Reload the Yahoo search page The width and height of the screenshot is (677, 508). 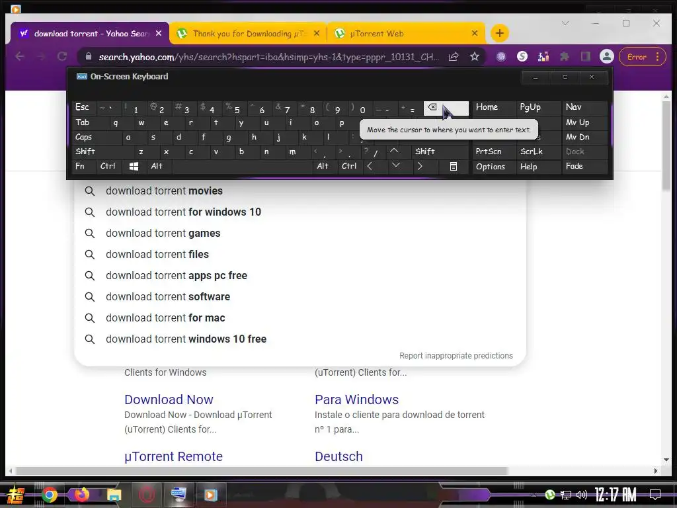pyautogui.click(x=62, y=57)
